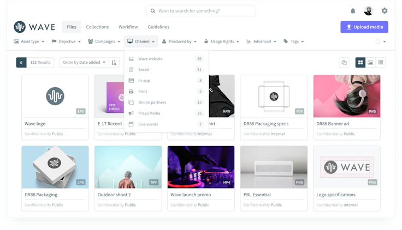Image resolution: width=402 pixels, height=230 pixels.
Task: Click the search magnifier icon
Action: click(x=153, y=11)
